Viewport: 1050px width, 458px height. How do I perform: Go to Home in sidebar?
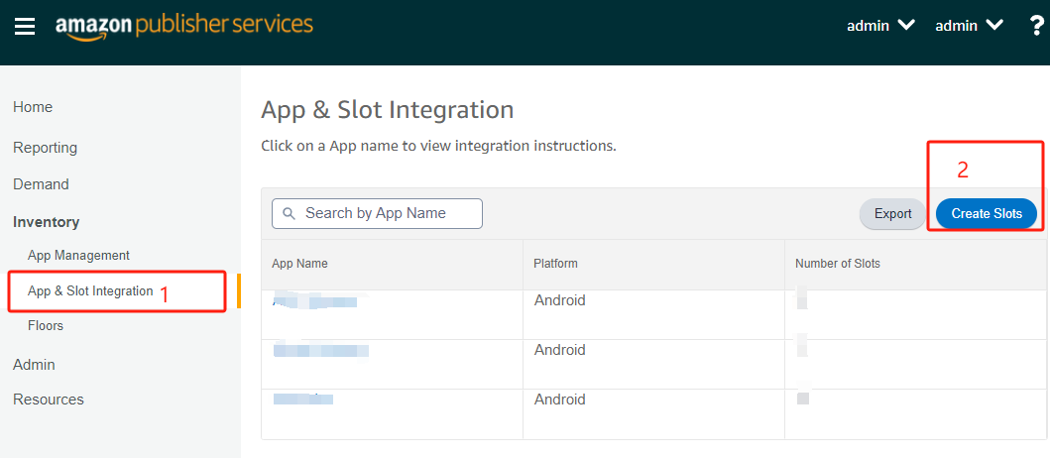(x=33, y=107)
